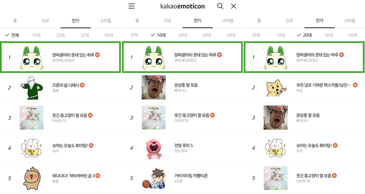Open the brown bear emoticon ranked fifth

[32, 178]
